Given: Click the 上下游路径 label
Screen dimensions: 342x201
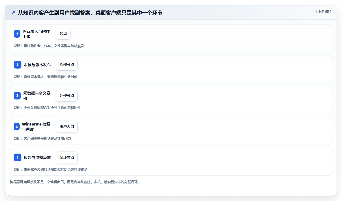Looking at the screenshot, I should click(x=323, y=11).
